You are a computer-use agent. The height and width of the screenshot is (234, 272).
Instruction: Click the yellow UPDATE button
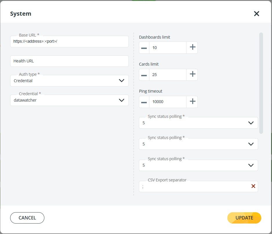pos(244,218)
